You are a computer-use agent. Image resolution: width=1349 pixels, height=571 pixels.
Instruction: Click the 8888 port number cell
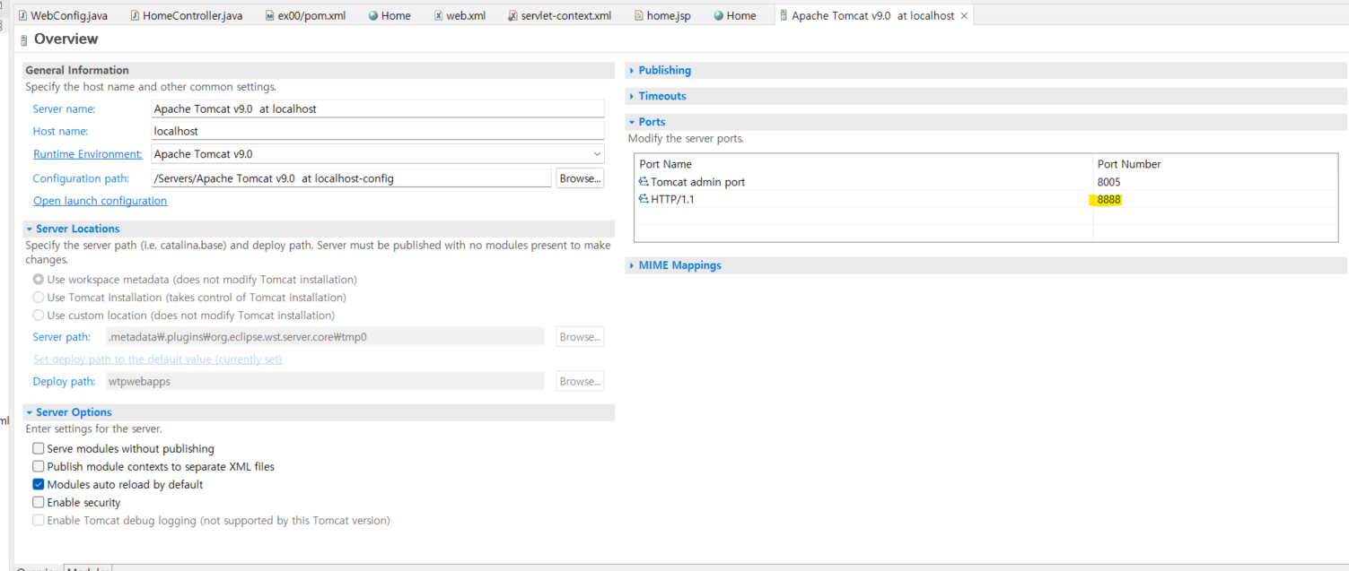(x=1109, y=199)
